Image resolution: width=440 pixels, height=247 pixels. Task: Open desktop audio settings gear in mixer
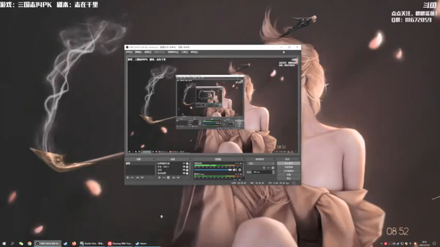pyautogui.click(x=240, y=170)
